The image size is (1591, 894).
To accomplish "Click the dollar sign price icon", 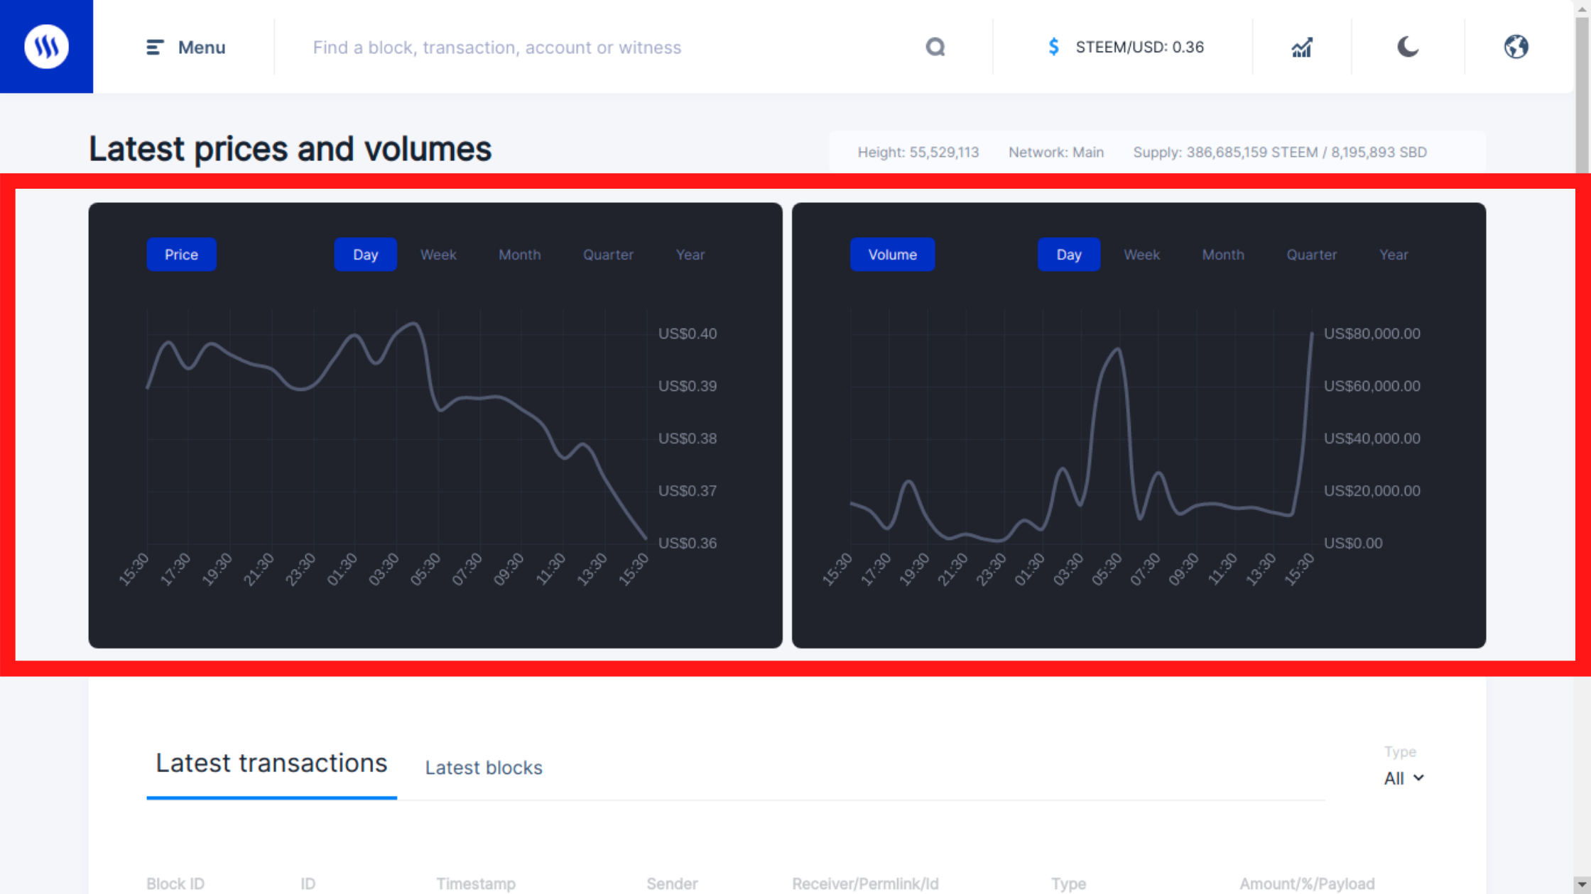I will 1053,47.
